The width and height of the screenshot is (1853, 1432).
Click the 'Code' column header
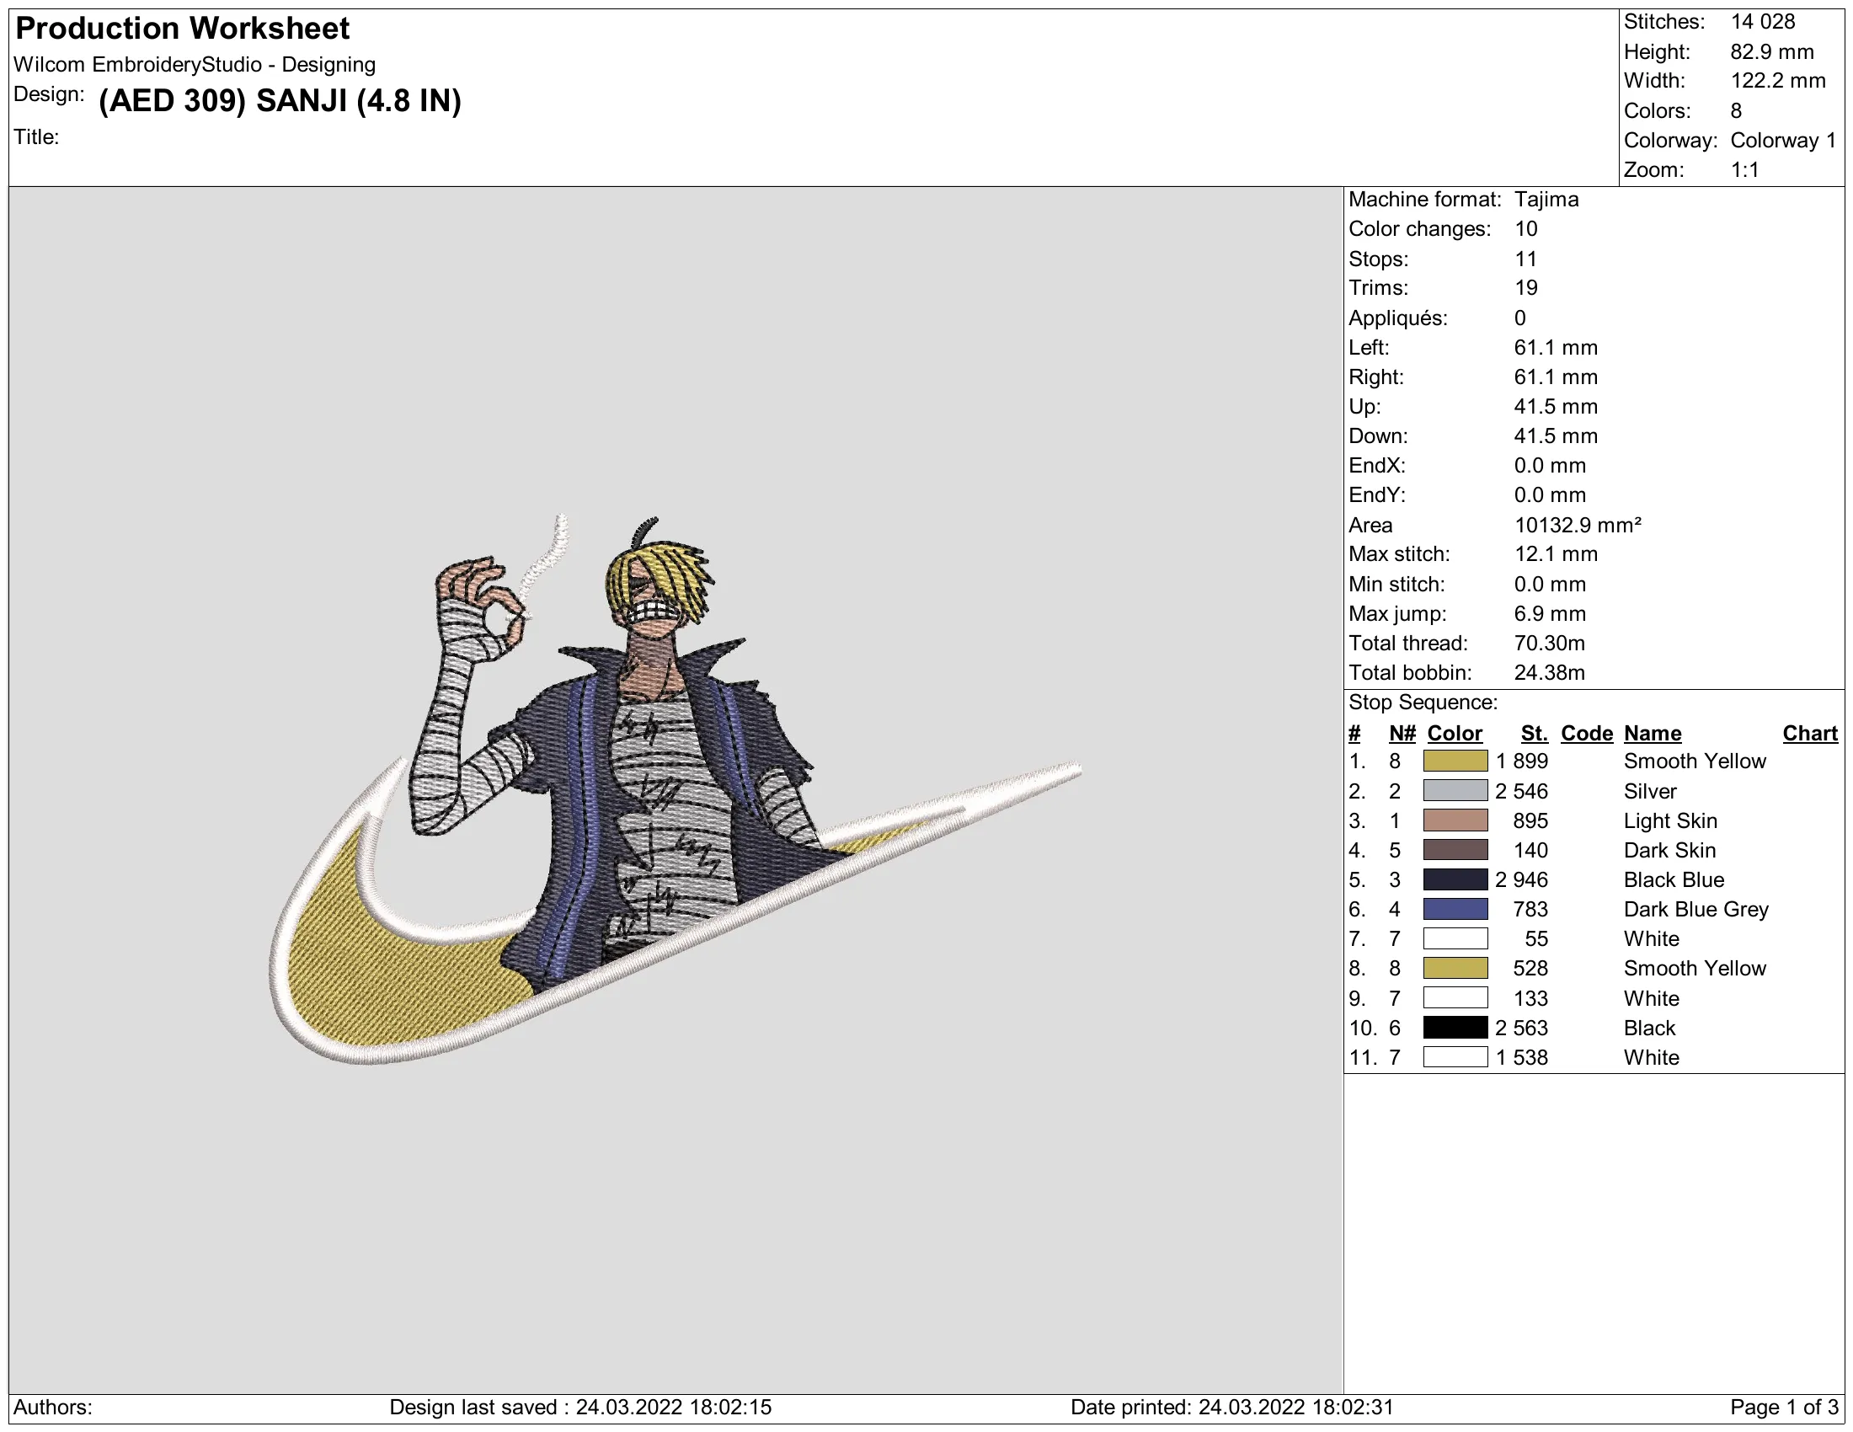(1587, 734)
